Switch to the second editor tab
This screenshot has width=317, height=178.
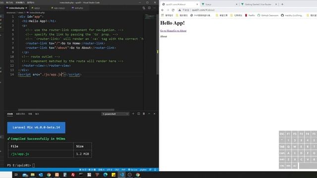(x=37, y=8)
